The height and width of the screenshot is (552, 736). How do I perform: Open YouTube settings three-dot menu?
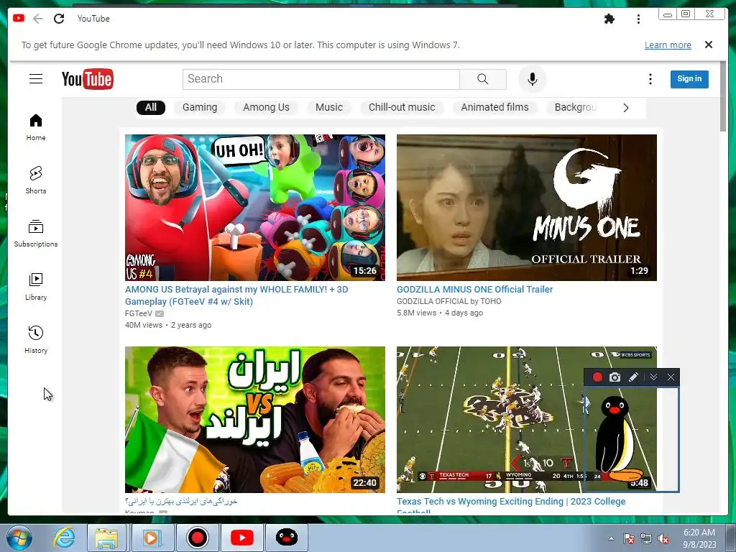[650, 79]
